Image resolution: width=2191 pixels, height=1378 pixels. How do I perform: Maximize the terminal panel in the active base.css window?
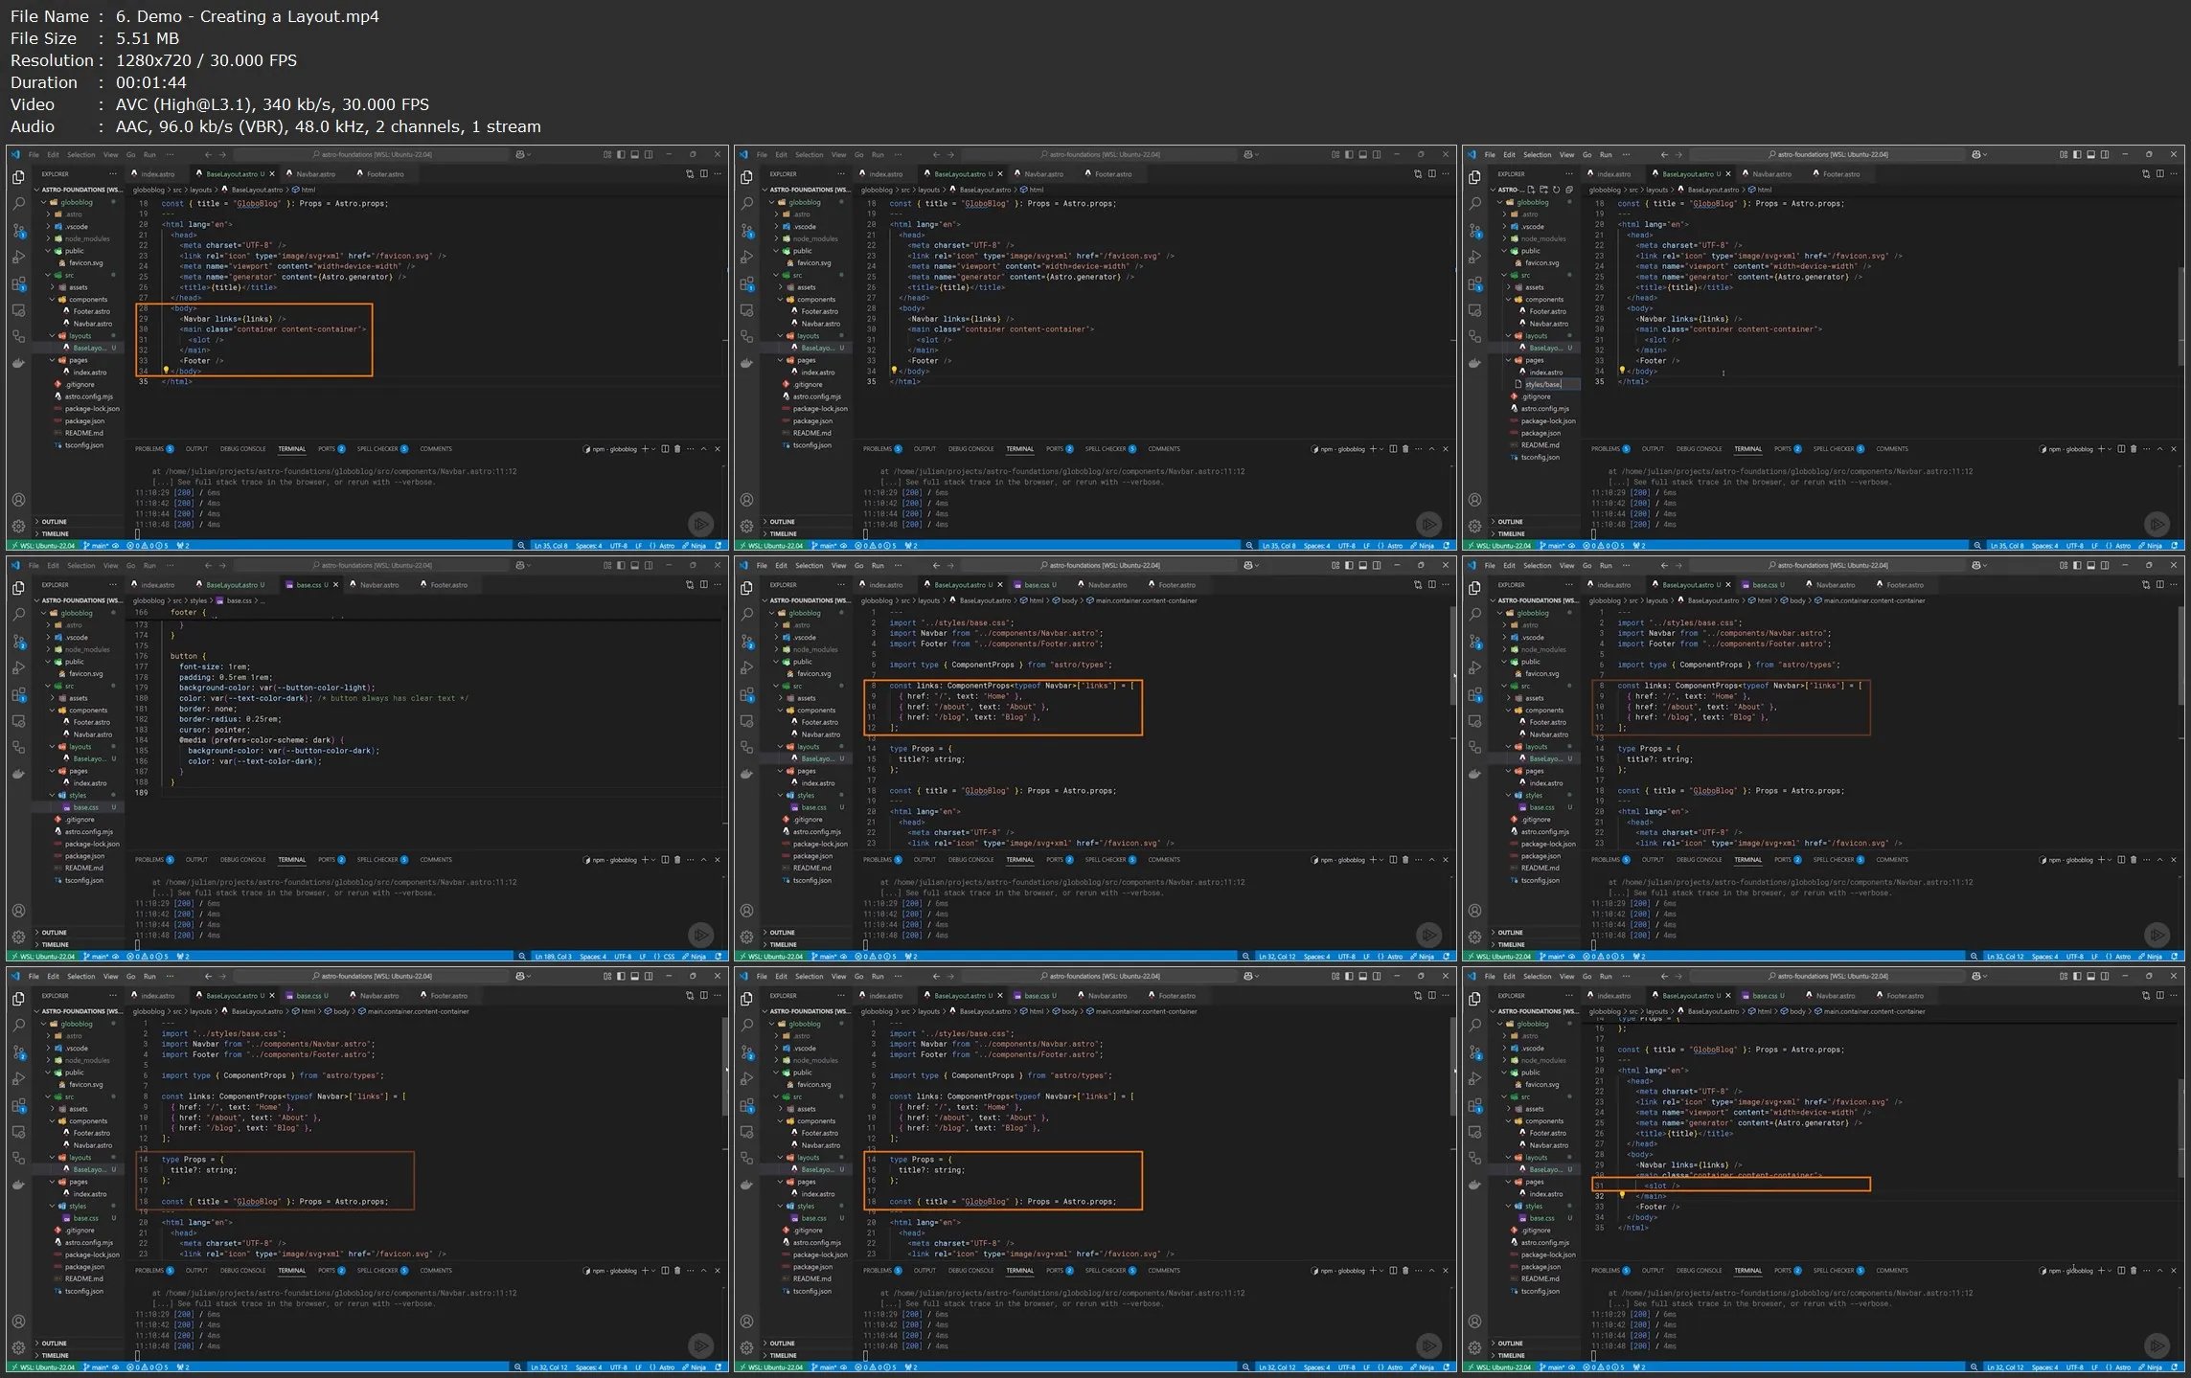pos(704,860)
